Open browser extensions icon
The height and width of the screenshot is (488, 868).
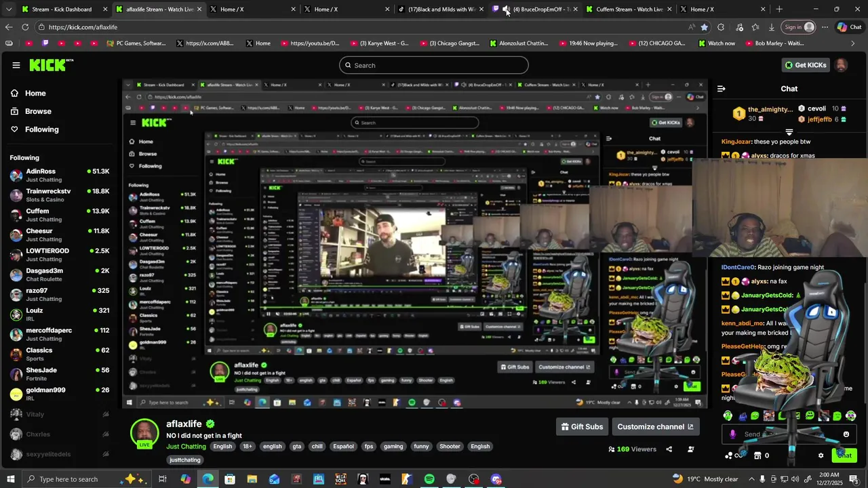(x=721, y=27)
